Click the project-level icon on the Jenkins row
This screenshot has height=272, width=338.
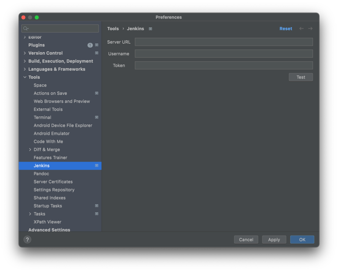[x=97, y=165]
